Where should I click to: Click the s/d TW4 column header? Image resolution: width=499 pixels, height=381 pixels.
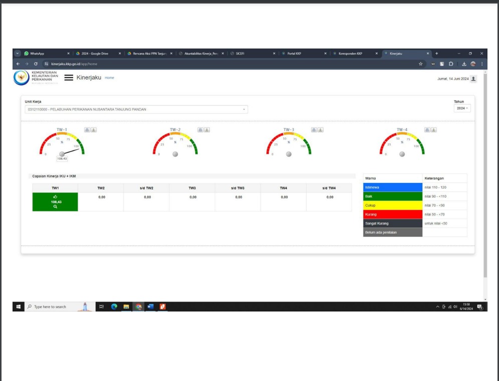click(x=329, y=188)
